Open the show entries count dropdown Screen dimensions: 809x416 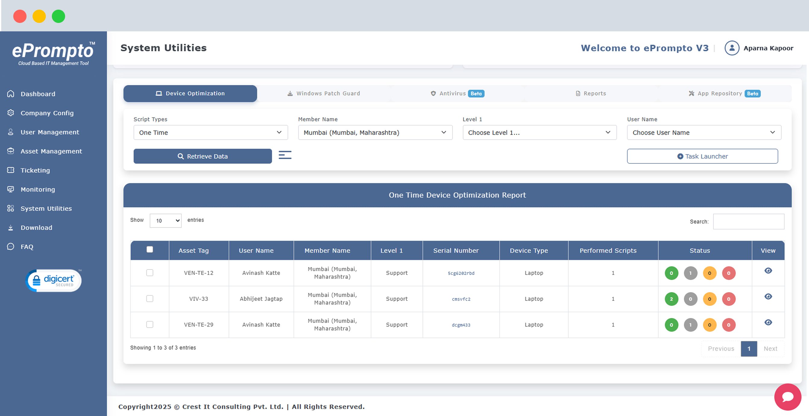(x=165, y=221)
